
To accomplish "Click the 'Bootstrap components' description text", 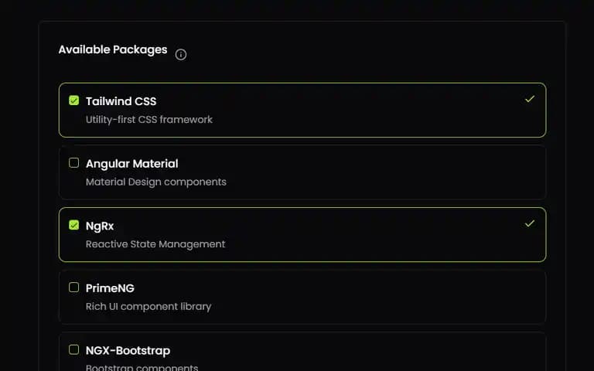I will pos(142,367).
